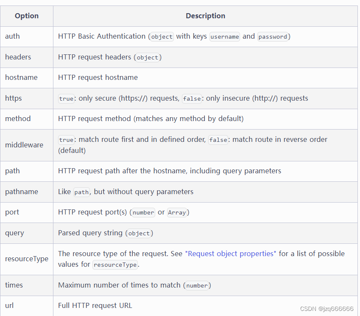Click the Description column header
The image size is (360, 316).
tap(205, 16)
